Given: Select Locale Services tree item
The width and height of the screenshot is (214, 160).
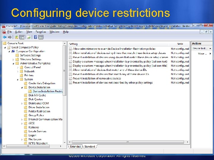Looking at the screenshot, I should 37,131.
